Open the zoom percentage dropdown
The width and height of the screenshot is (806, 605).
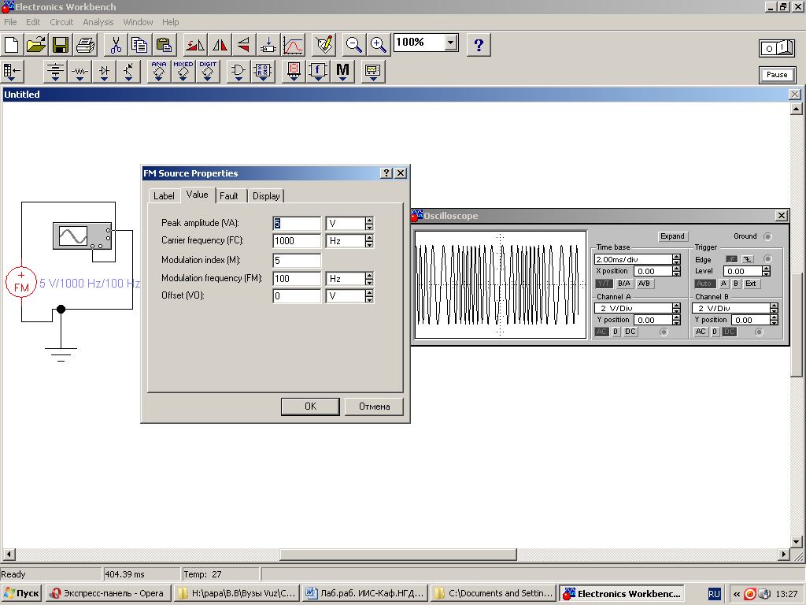(450, 43)
